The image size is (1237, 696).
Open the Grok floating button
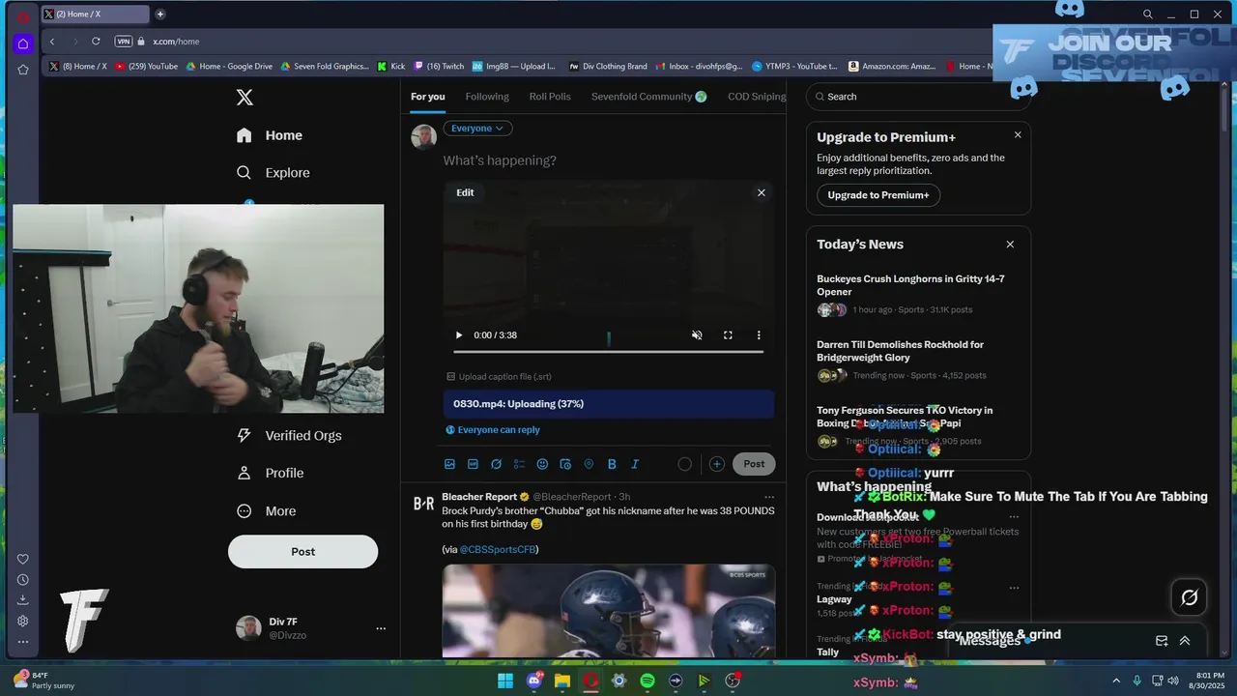[x=1190, y=597]
